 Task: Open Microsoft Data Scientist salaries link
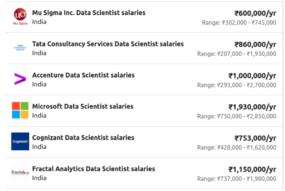82,106
